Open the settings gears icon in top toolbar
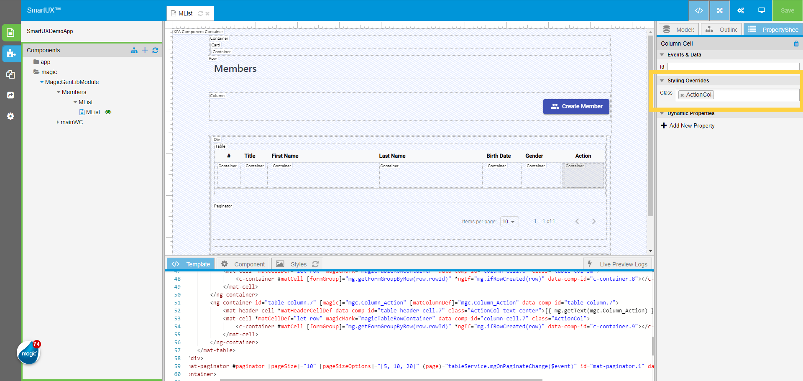803x381 pixels. 740,10
